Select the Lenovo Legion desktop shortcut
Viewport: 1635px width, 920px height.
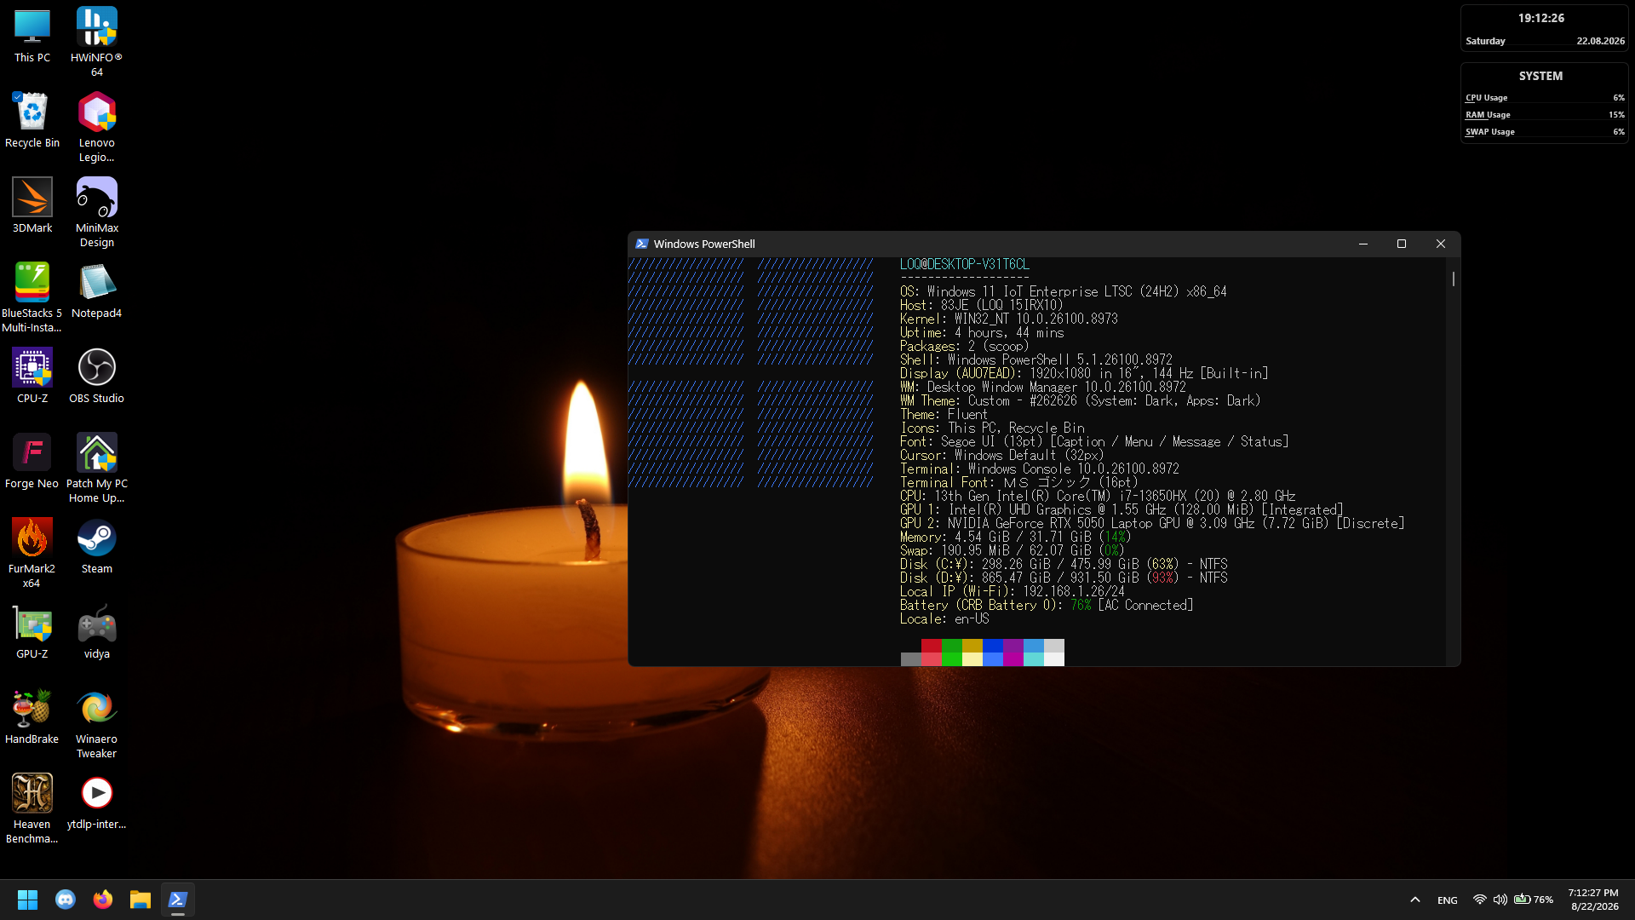click(96, 128)
